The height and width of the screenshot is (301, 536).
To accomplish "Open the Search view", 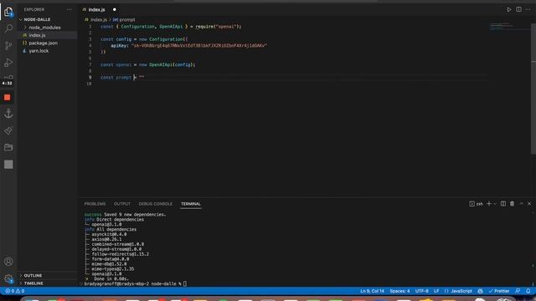I will tap(8, 28).
